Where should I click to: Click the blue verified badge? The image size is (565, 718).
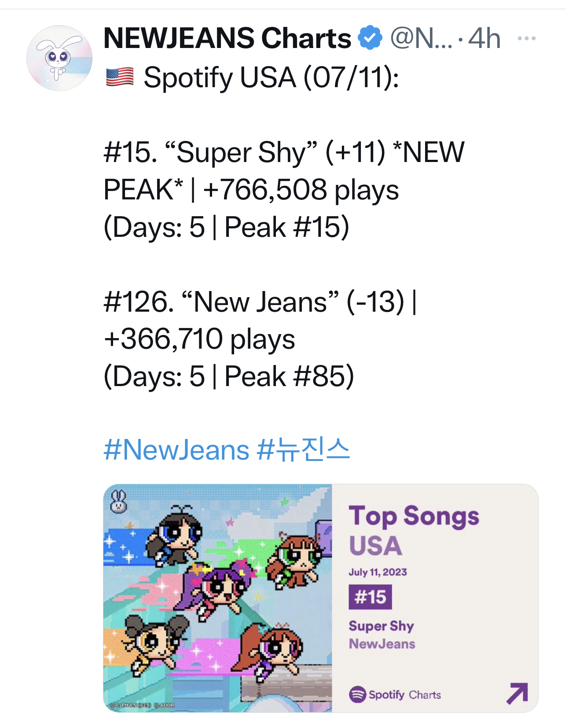(x=370, y=38)
